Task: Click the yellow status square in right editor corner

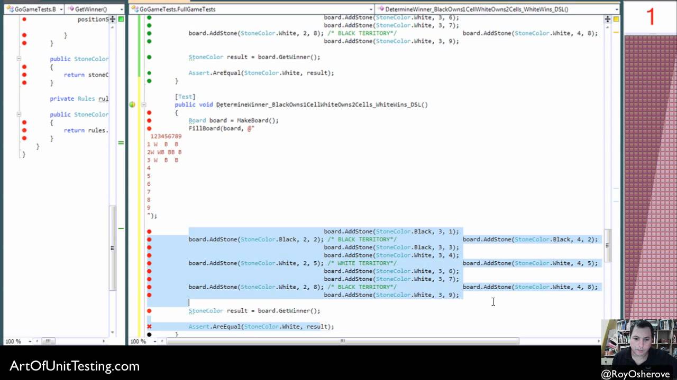Action: (x=616, y=19)
